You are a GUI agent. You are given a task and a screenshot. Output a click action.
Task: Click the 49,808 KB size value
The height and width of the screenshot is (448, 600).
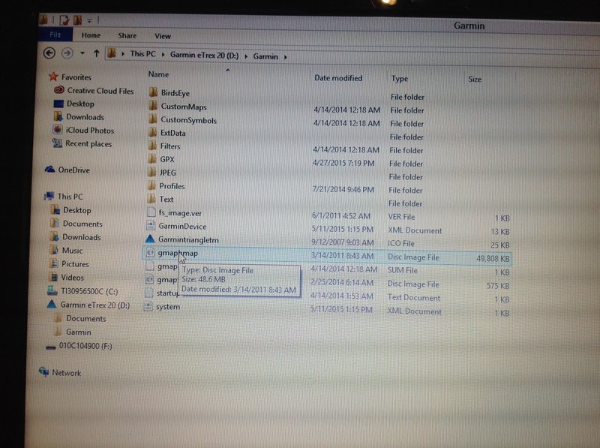tap(493, 259)
